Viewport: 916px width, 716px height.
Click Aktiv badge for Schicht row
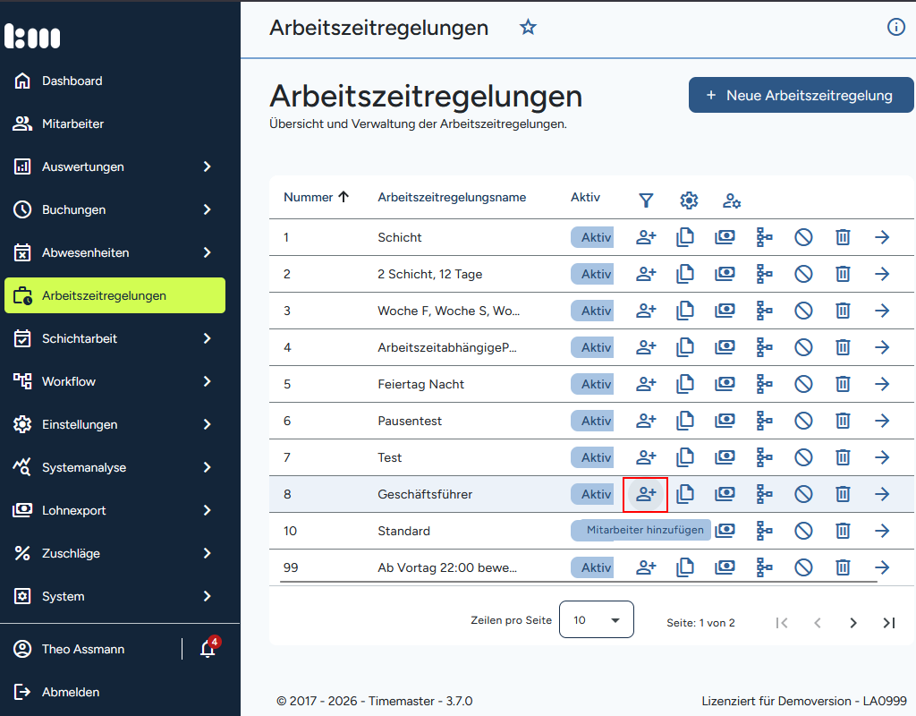(592, 237)
